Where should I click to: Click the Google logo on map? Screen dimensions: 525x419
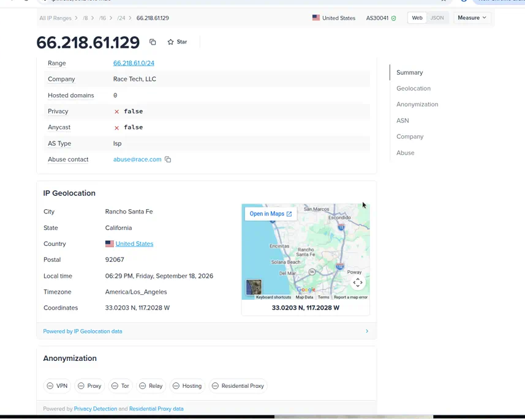click(x=306, y=289)
